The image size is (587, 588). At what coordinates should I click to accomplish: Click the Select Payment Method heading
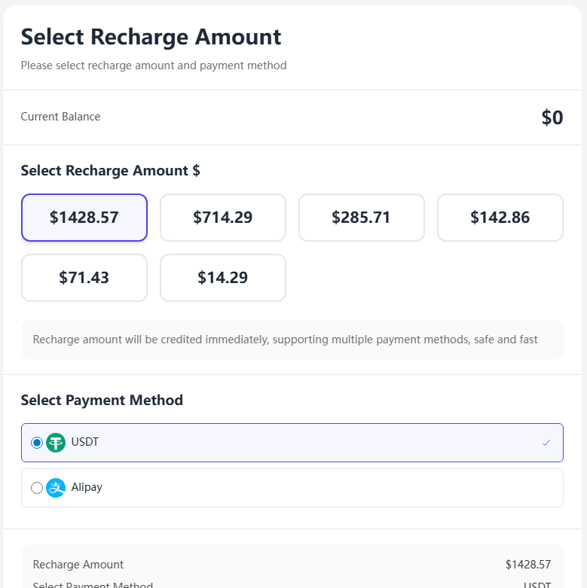102,400
